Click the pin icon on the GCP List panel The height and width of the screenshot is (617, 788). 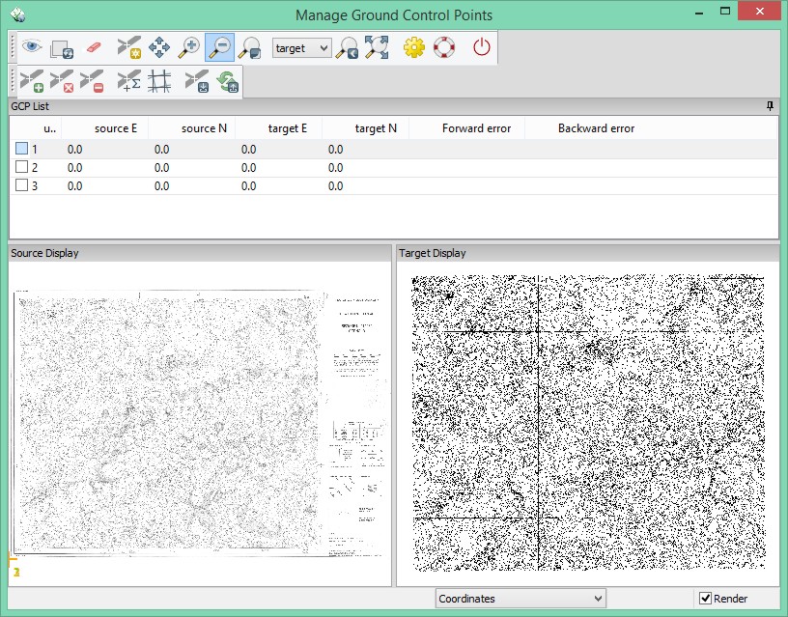coord(770,106)
